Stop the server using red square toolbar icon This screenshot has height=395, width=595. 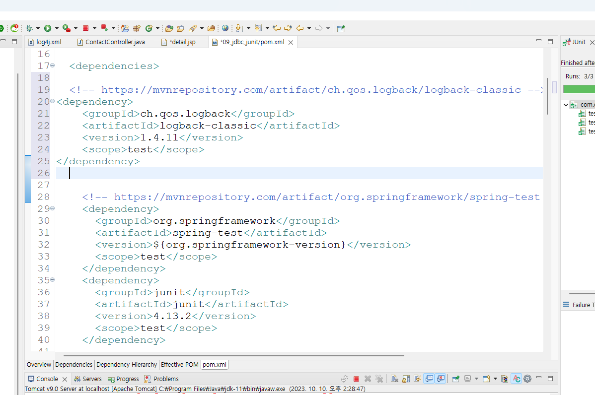(x=86, y=28)
